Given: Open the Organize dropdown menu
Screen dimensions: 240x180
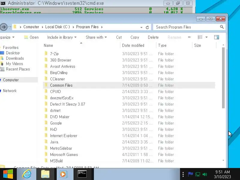Looking at the screenshot, I should [x=7, y=37].
